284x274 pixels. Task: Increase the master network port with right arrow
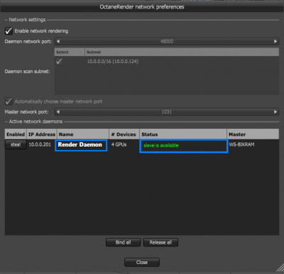coord(275,112)
